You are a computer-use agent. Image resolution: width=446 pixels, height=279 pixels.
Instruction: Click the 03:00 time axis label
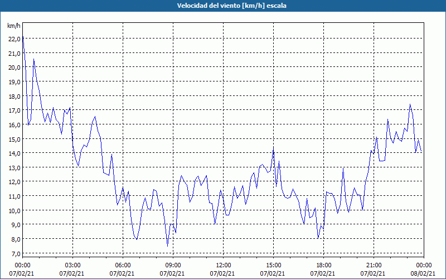pos(72,266)
